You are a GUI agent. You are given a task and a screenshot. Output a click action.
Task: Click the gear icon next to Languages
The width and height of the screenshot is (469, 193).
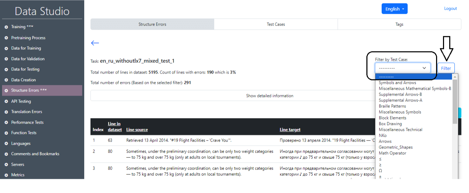coord(6,144)
